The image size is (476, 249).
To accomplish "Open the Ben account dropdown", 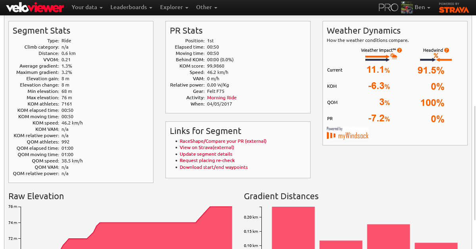I will (x=422, y=7).
